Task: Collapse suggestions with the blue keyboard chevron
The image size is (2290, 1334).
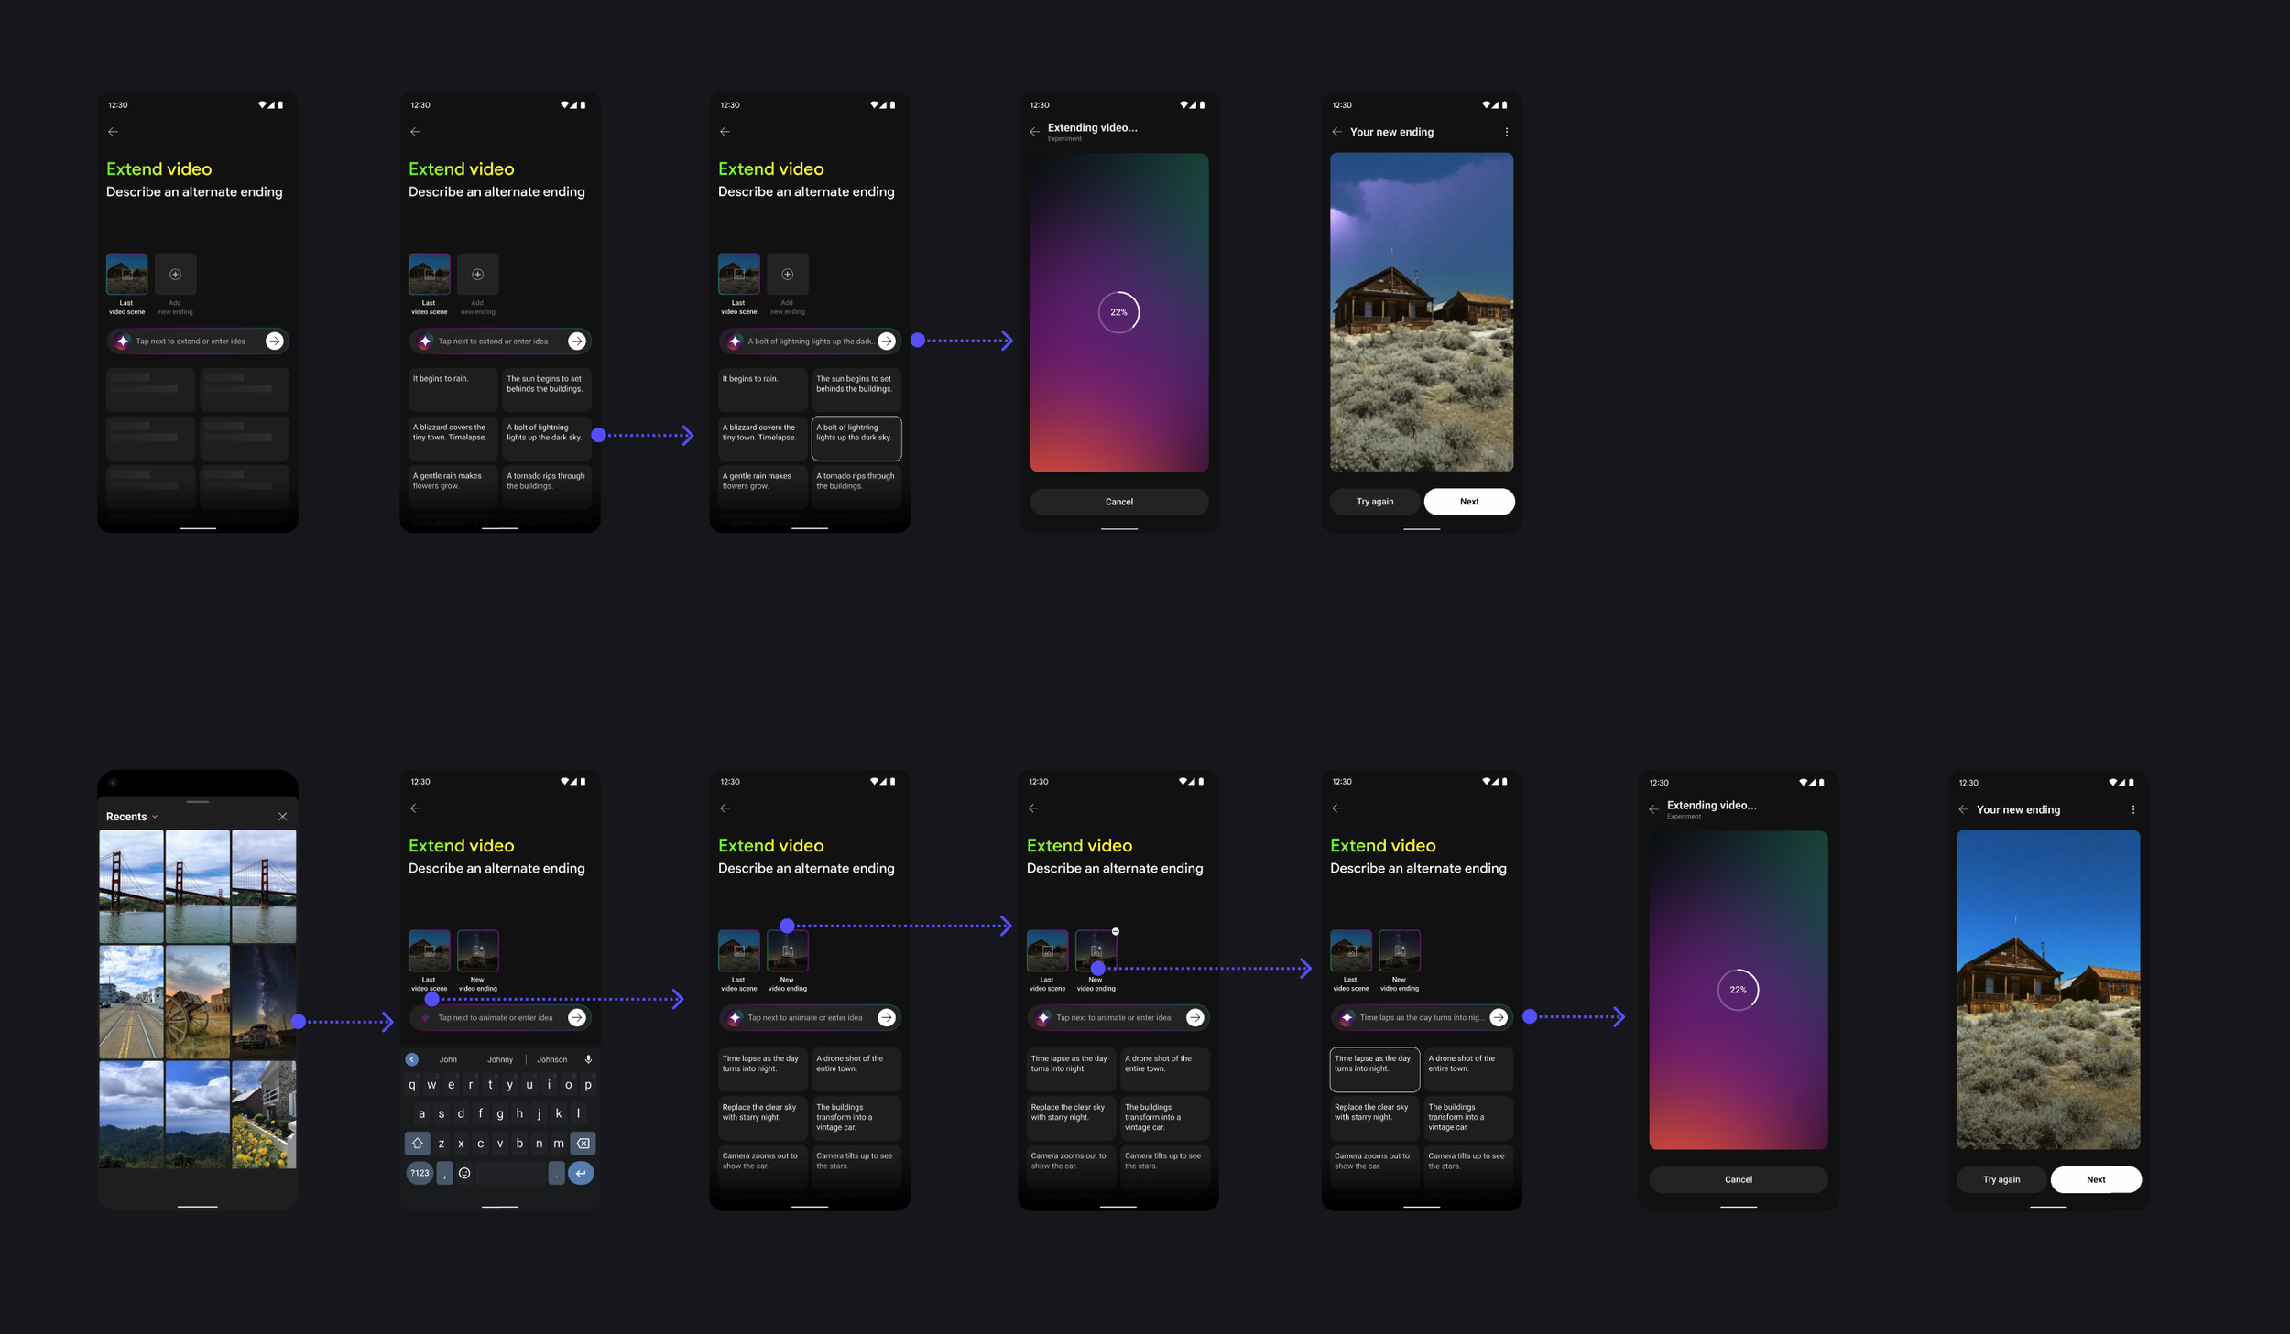Action: click(412, 1059)
